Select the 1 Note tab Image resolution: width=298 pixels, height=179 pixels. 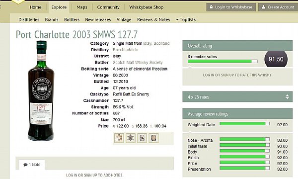tap(32, 165)
